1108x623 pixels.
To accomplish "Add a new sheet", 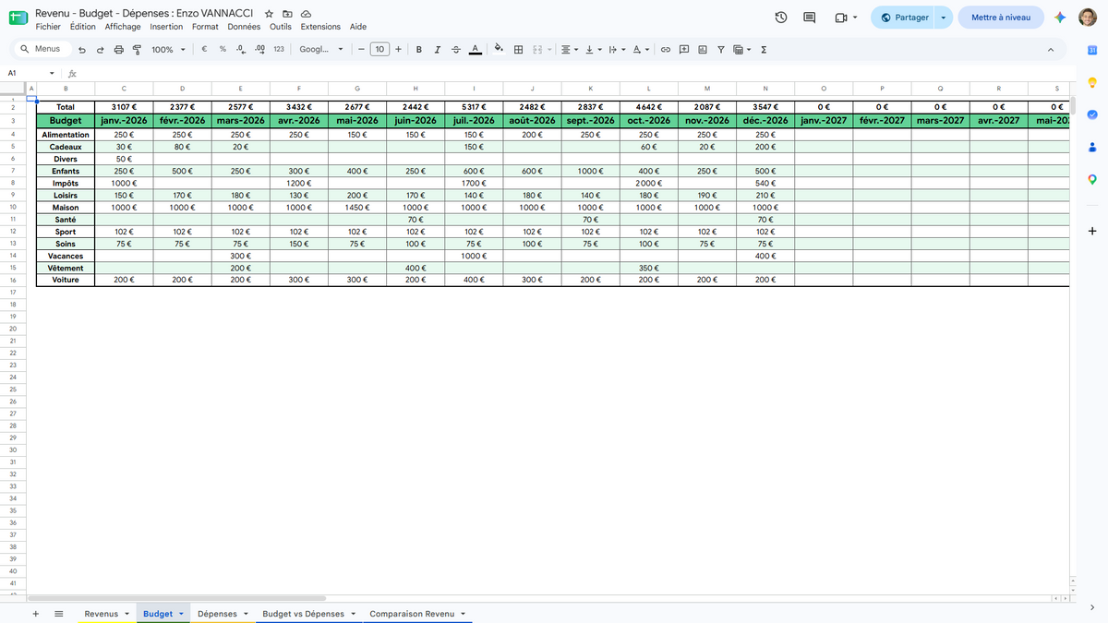I will point(36,614).
